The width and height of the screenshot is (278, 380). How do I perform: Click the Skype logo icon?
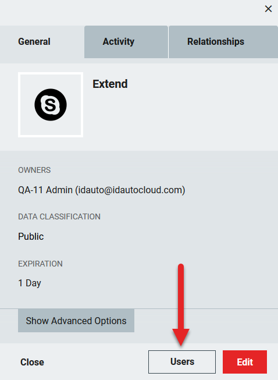pos(51,105)
